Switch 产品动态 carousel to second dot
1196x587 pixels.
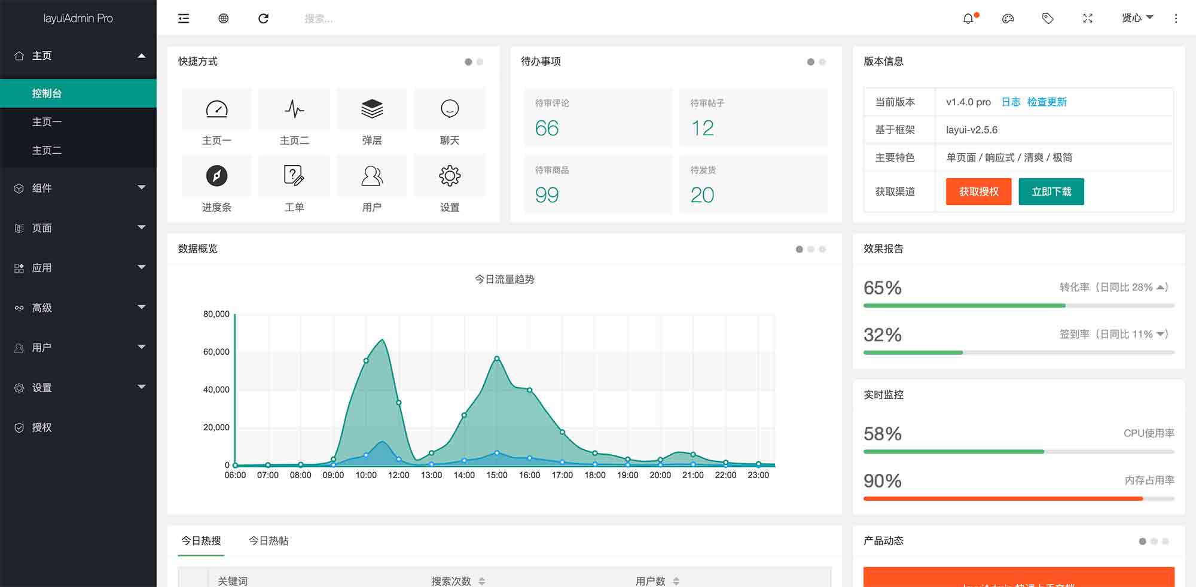(1154, 541)
